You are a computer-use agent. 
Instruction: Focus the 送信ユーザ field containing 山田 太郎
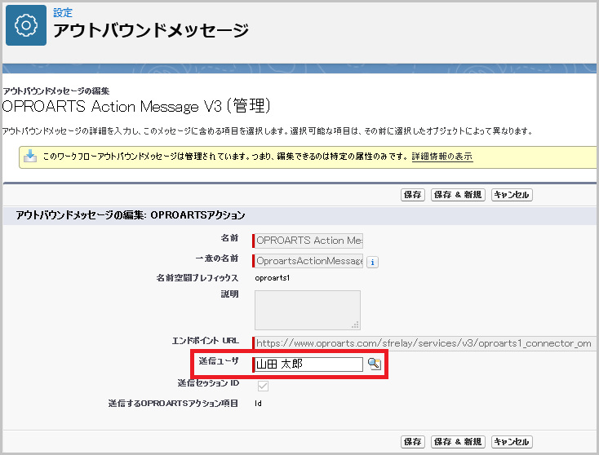pyautogui.click(x=308, y=364)
